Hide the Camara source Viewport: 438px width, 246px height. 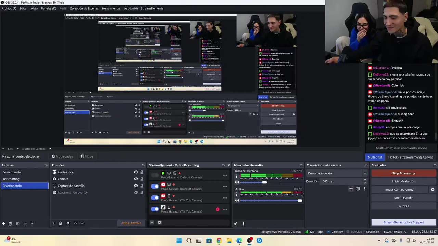pyautogui.click(x=136, y=179)
